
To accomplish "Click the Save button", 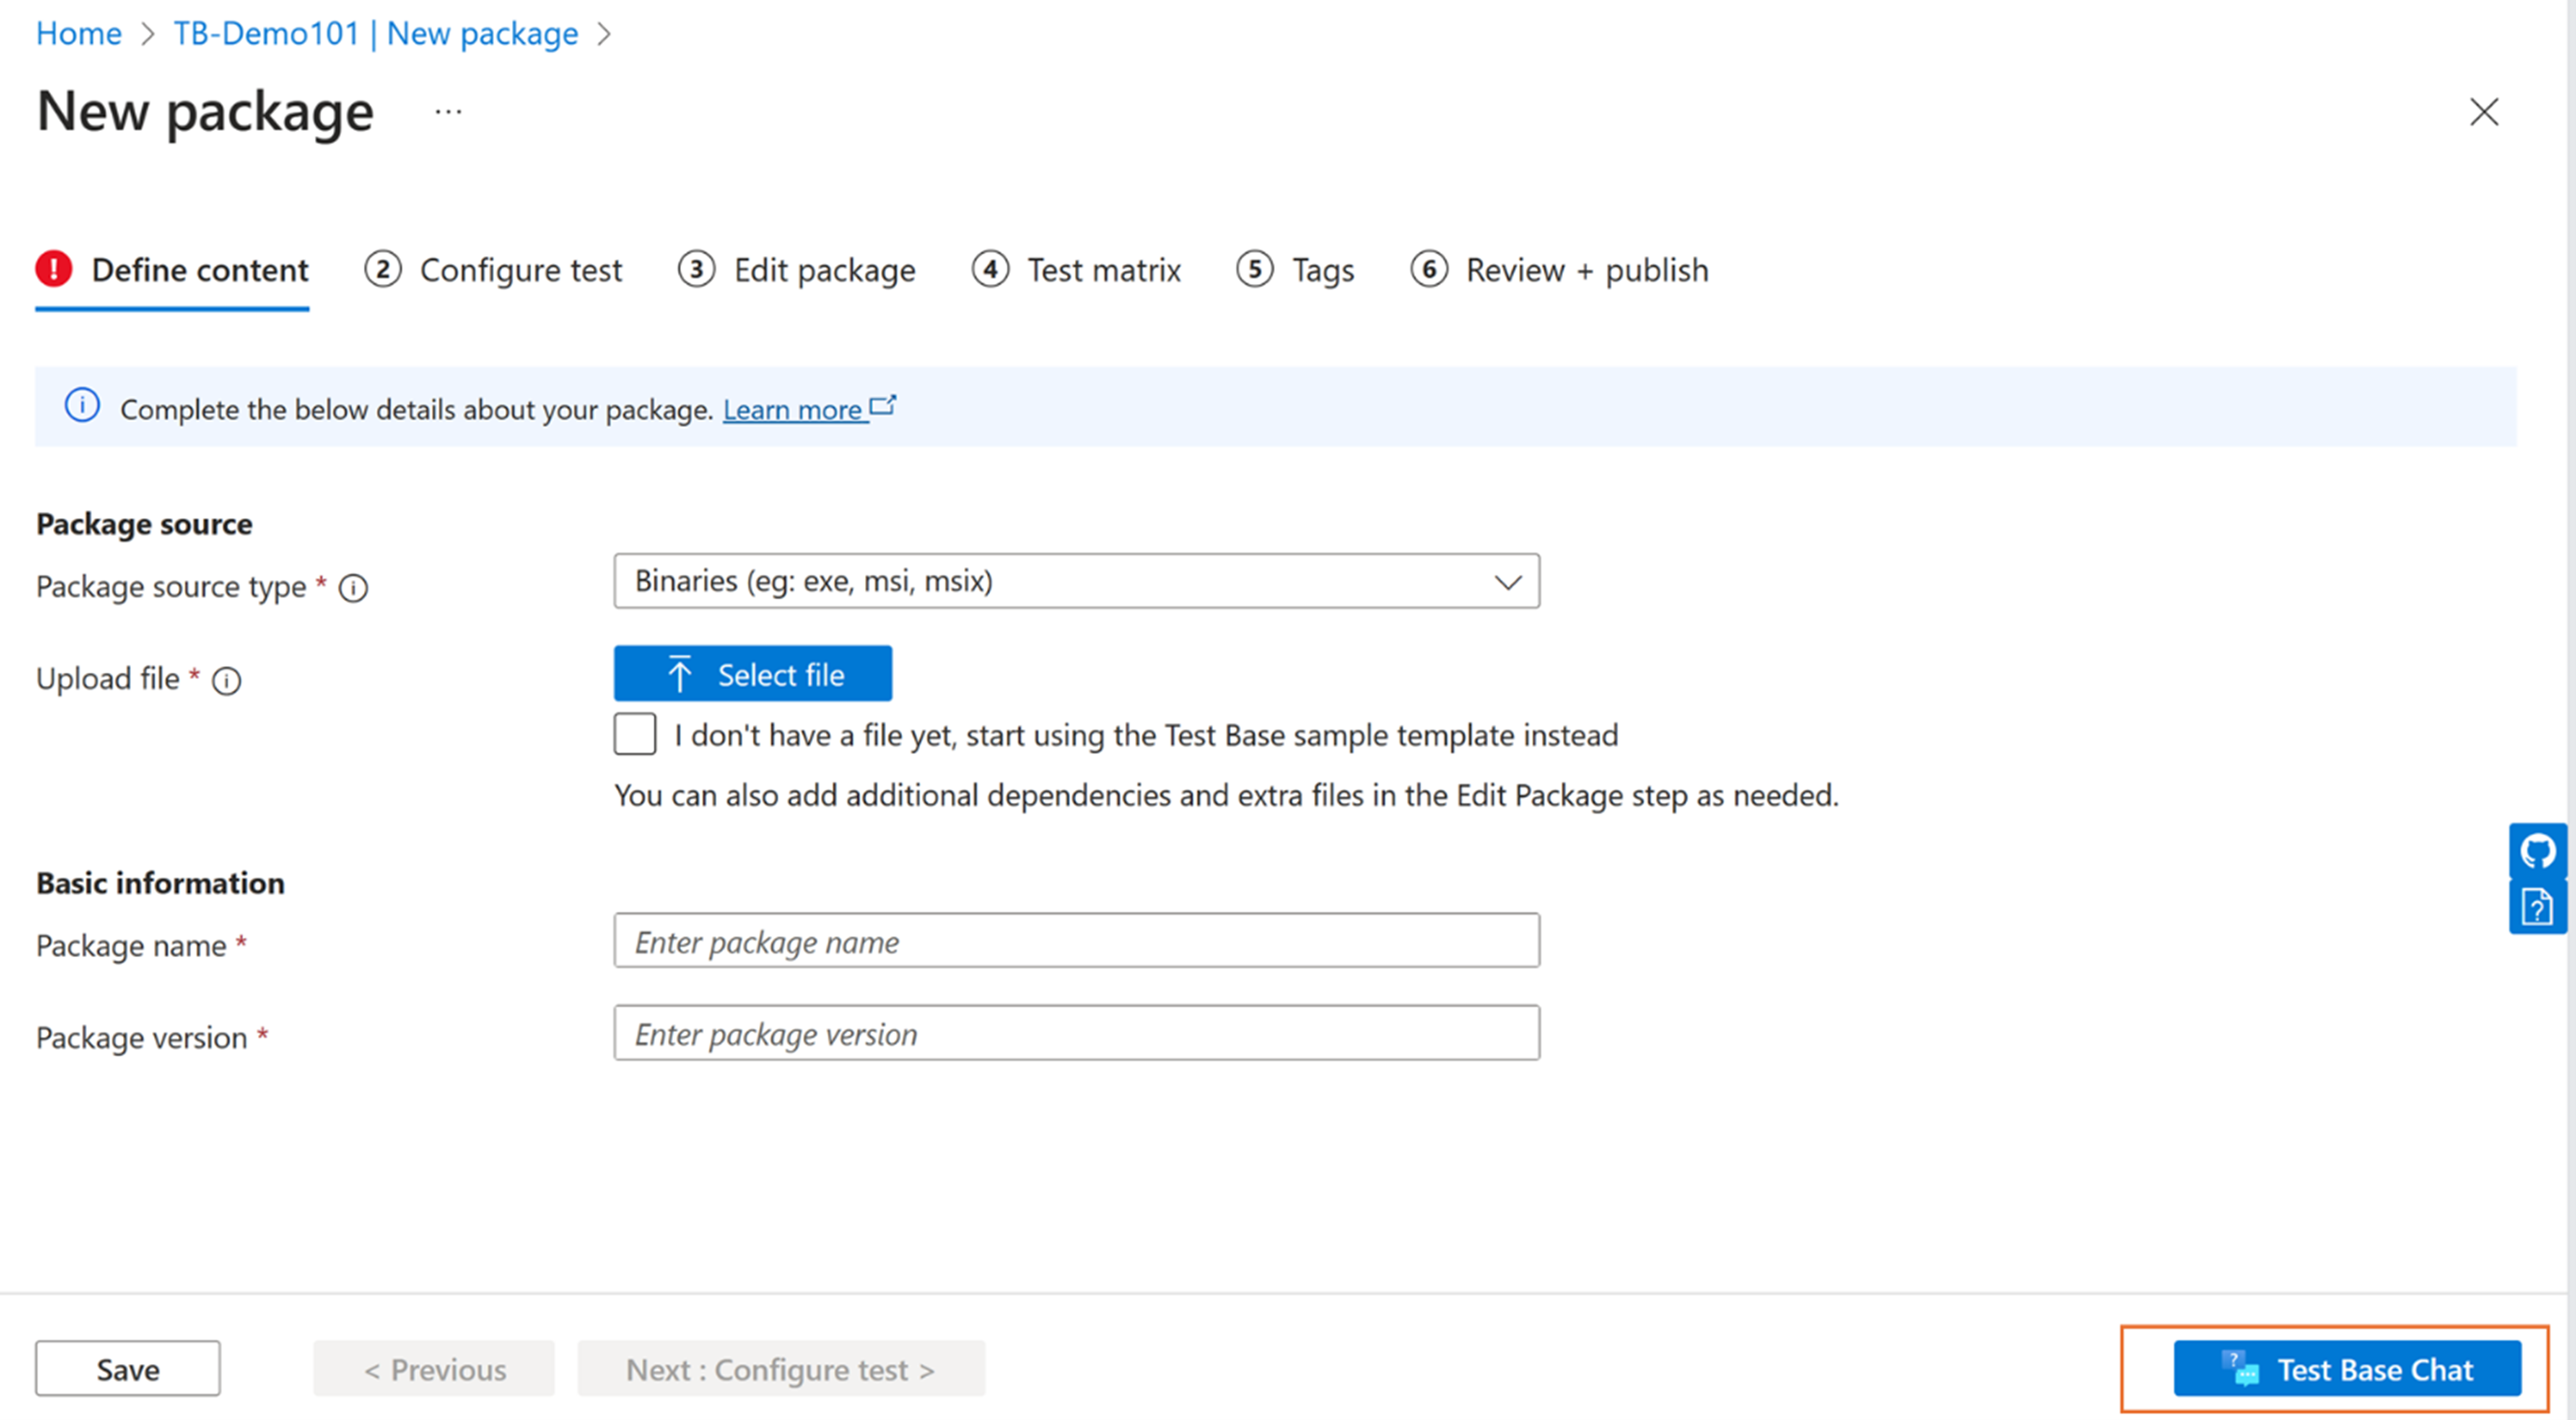I will click(127, 1369).
